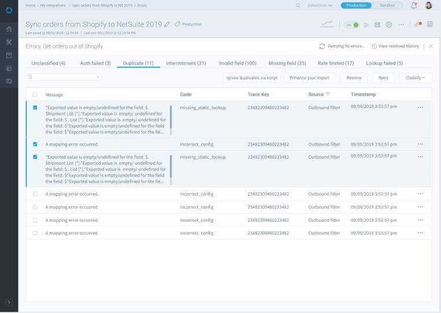Expand the sidebar with the bottom chevron
441x313 pixels.
click(9, 302)
